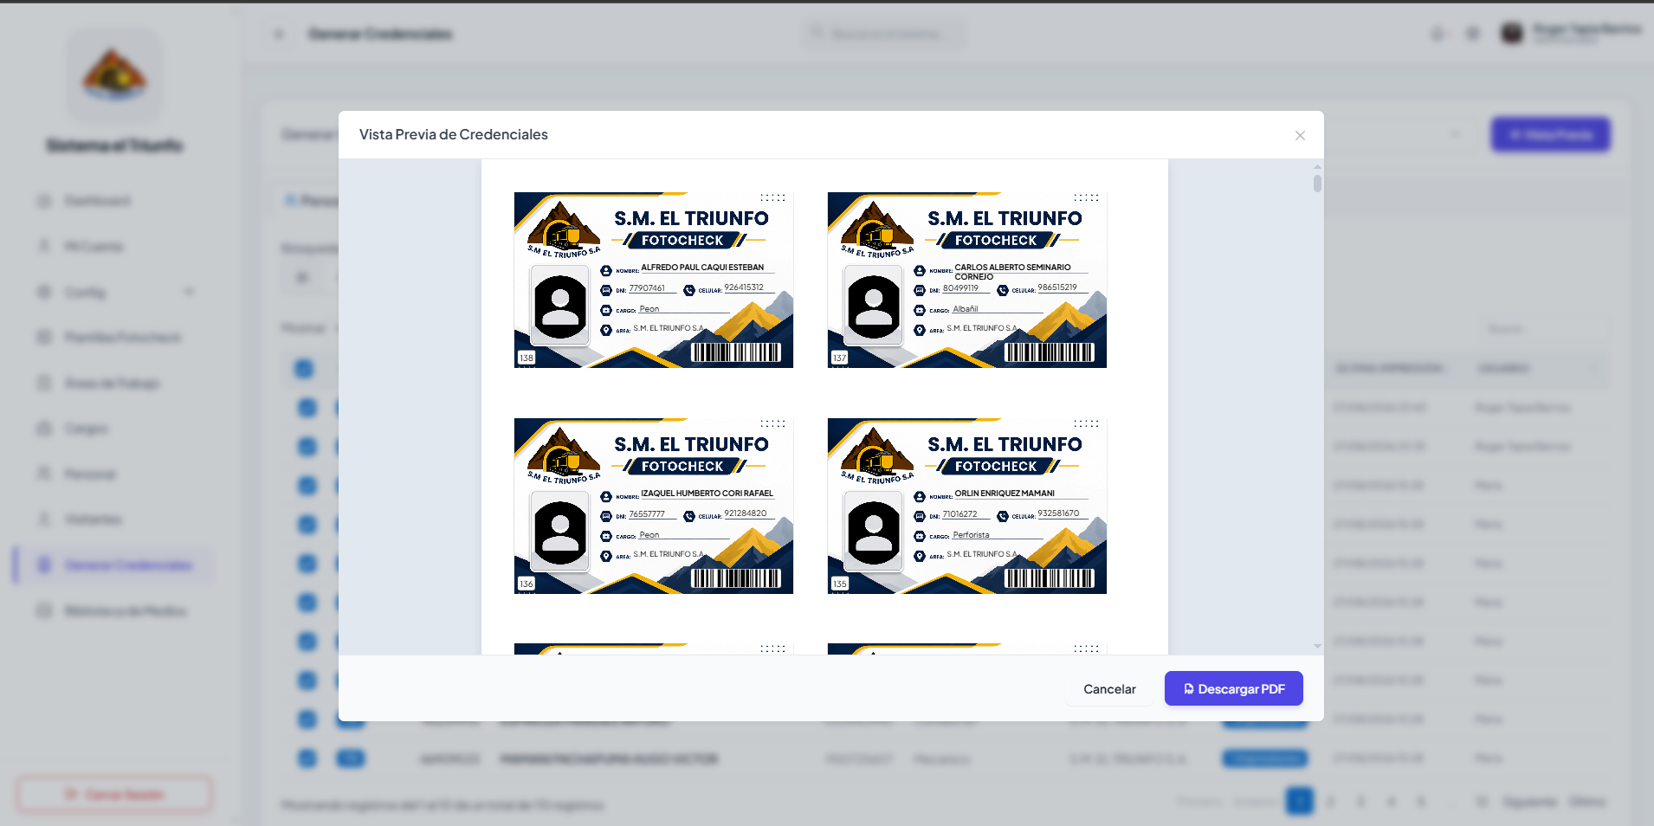Click the Dashboard sidebar icon
Viewport: 1654px width, 826px height.
[x=45, y=201]
